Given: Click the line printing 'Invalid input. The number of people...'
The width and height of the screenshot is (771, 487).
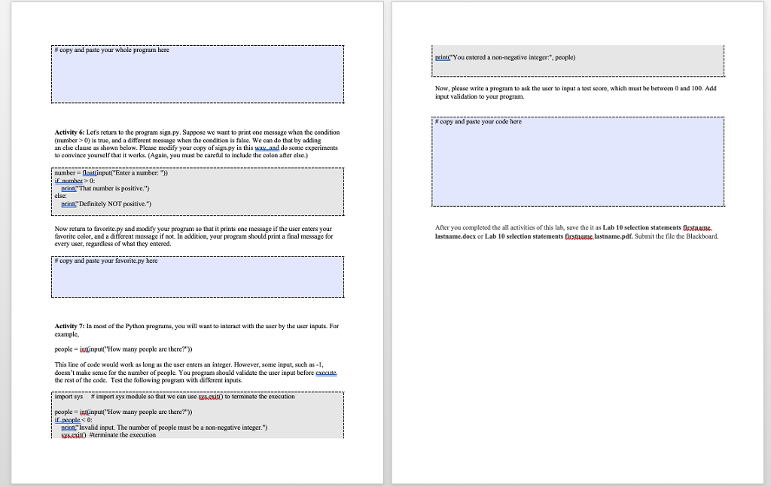Looking at the screenshot, I should click(x=164, y=428).
